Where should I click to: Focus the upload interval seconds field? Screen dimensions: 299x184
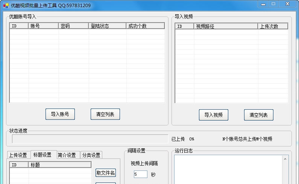click(x=141, y=174)
